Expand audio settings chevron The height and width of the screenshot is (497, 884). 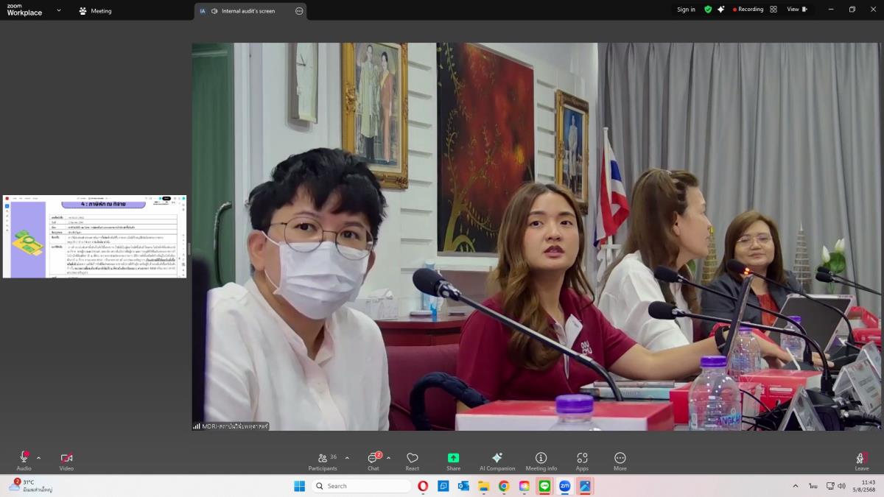tap(39, 457)
